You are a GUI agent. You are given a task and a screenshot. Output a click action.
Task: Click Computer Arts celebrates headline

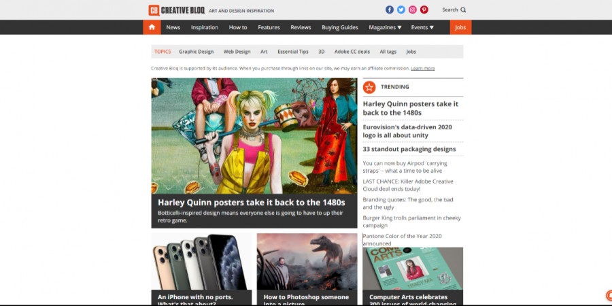tap(413, 301)
